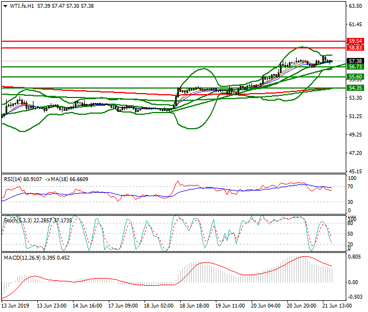Select the green 55.60 support level label

click(355, 77)
